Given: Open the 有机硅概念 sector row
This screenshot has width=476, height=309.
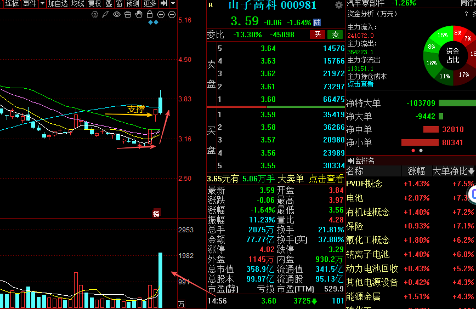Looking at the screenshot, I should 411,212.
